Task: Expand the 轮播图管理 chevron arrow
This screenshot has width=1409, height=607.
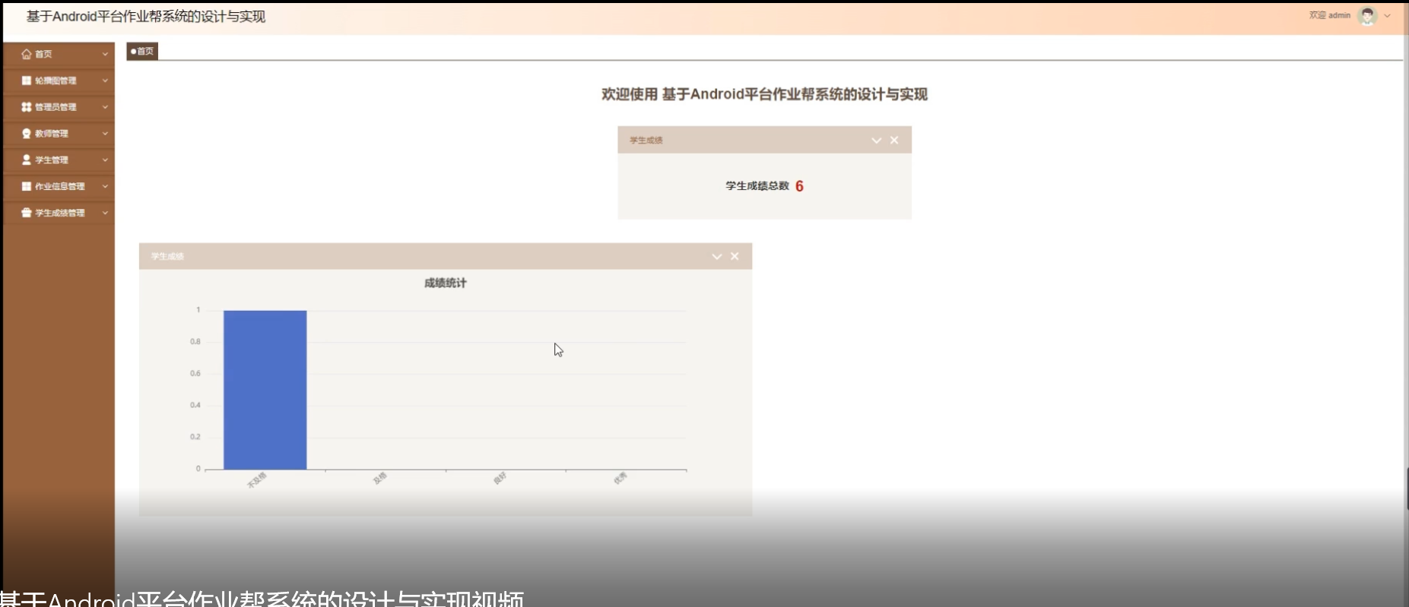Action: (105, 81)
